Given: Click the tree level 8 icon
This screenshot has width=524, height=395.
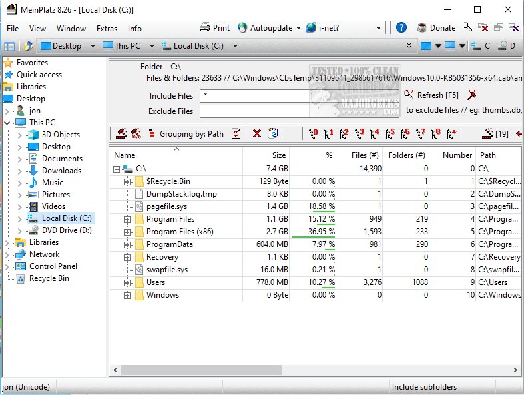Looking at the screenshot, I should [435, 133].
